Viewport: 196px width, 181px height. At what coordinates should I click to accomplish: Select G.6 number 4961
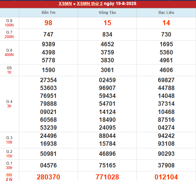coord(166,60)
